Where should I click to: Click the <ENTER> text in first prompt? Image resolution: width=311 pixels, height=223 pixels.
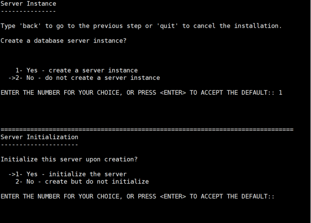point(173,92)
